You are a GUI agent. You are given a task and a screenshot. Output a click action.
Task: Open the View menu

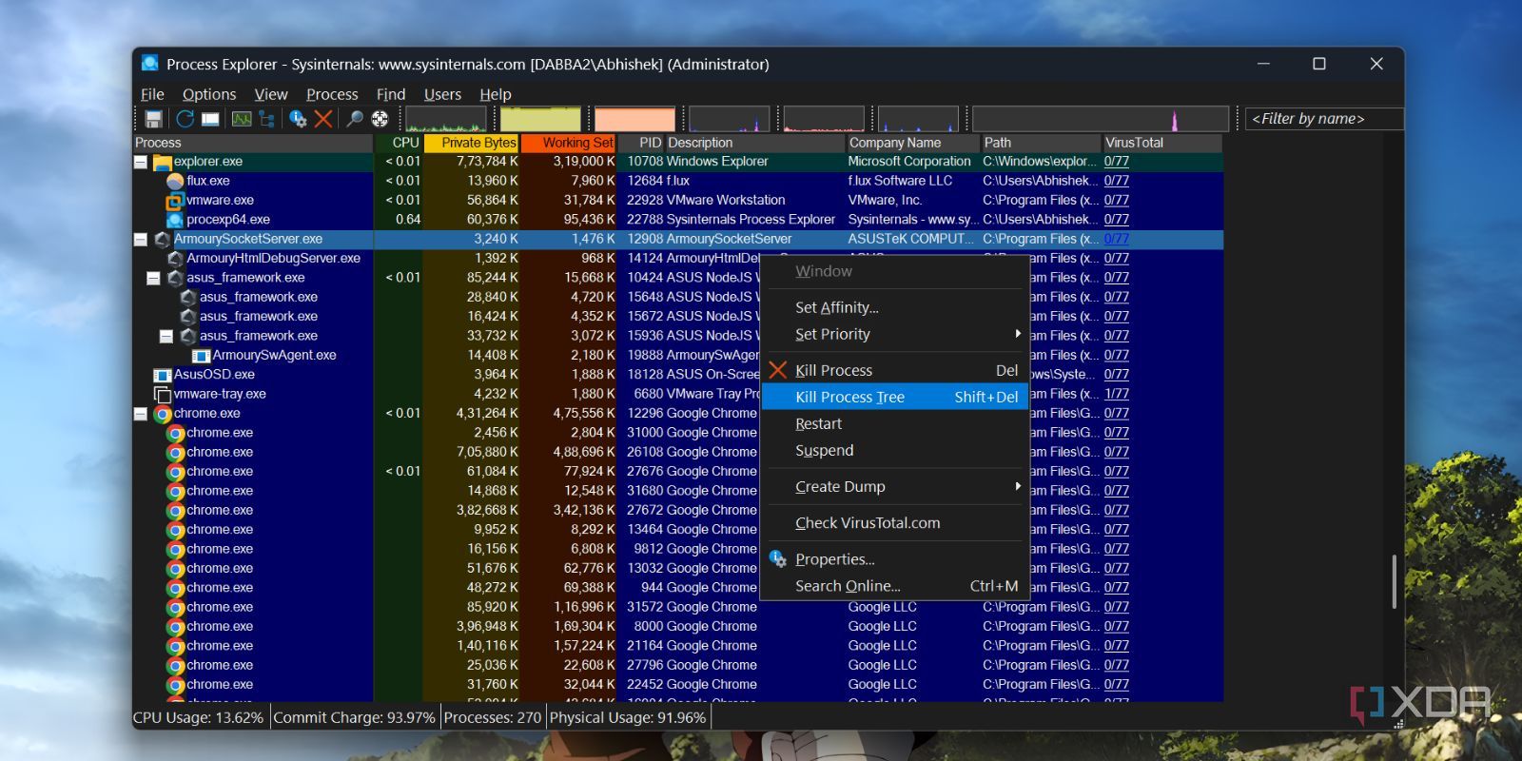(271, 94)
